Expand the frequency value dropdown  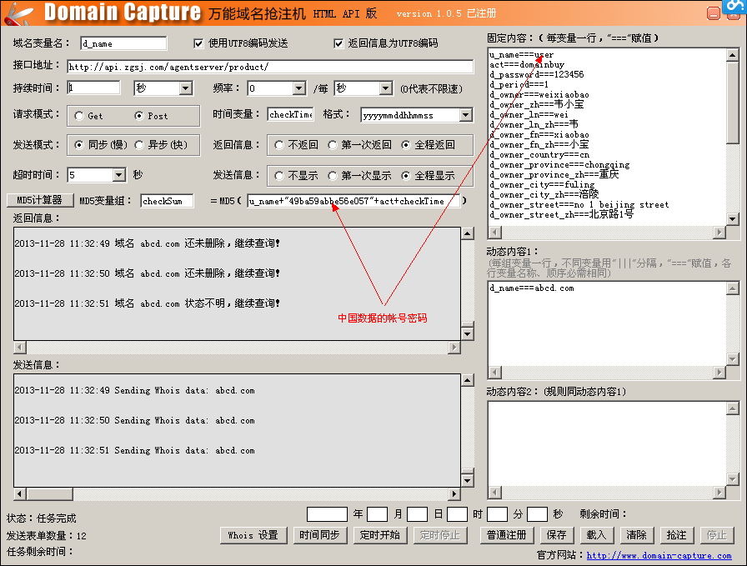tap(298, 88)
